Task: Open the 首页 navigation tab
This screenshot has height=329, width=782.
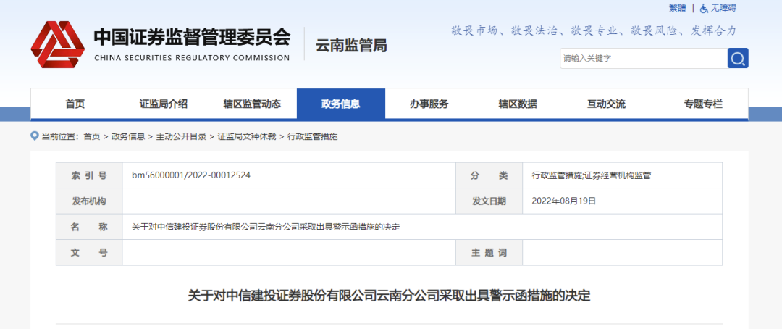Action: 75,104
